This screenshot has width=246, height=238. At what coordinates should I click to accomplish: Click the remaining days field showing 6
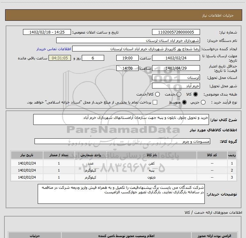(x=93, y=58)
